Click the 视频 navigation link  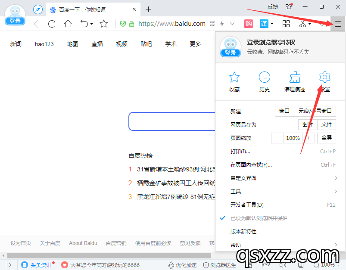(x=122, y=44)
